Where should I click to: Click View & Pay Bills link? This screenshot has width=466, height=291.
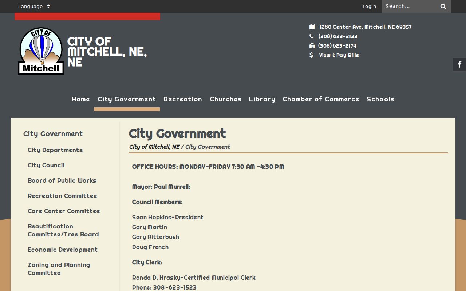click(339, 55)
